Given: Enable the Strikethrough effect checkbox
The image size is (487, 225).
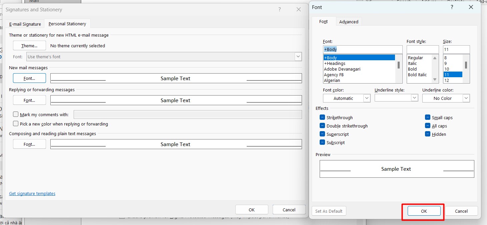Looking at the screenshot, I should [322, 117].
